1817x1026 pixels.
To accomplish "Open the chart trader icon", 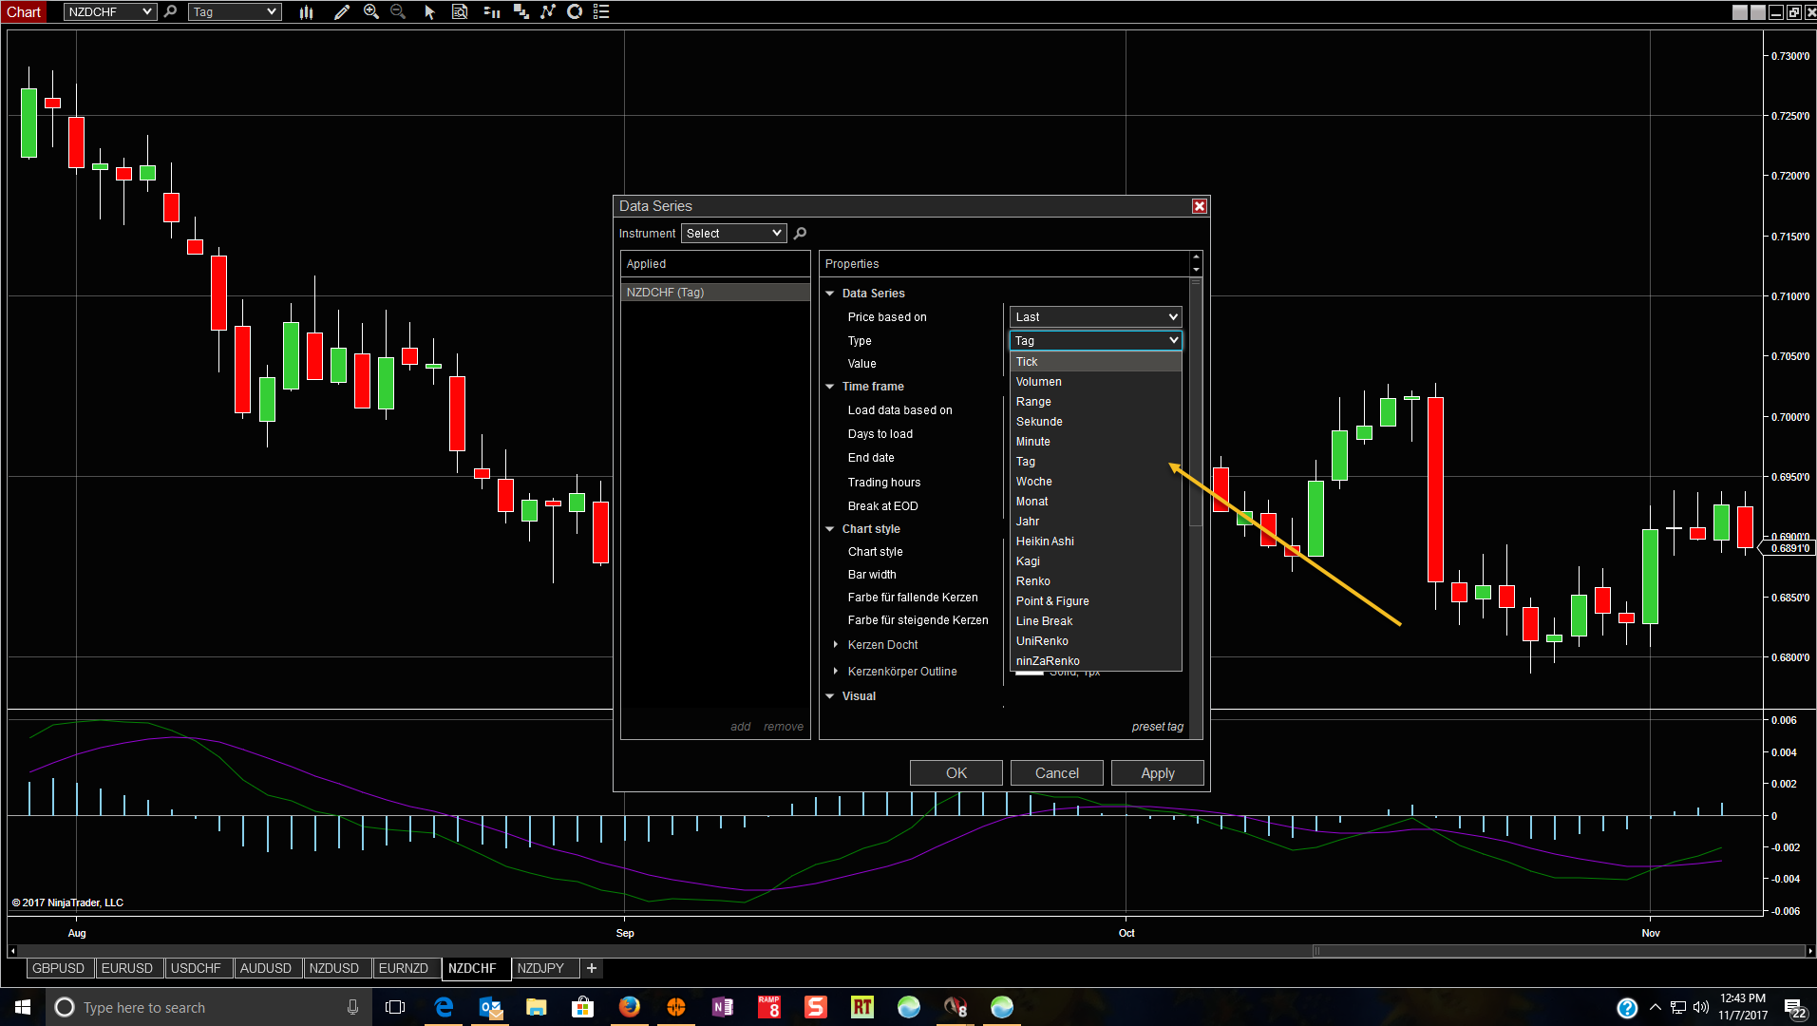I will (x=491, y=11).
